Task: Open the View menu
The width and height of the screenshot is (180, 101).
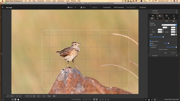Action: [x=34, y=1]
